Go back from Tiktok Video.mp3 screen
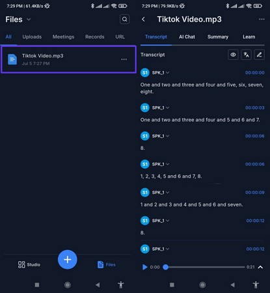This screenshot has width=270, height=293. pos(143,20)
